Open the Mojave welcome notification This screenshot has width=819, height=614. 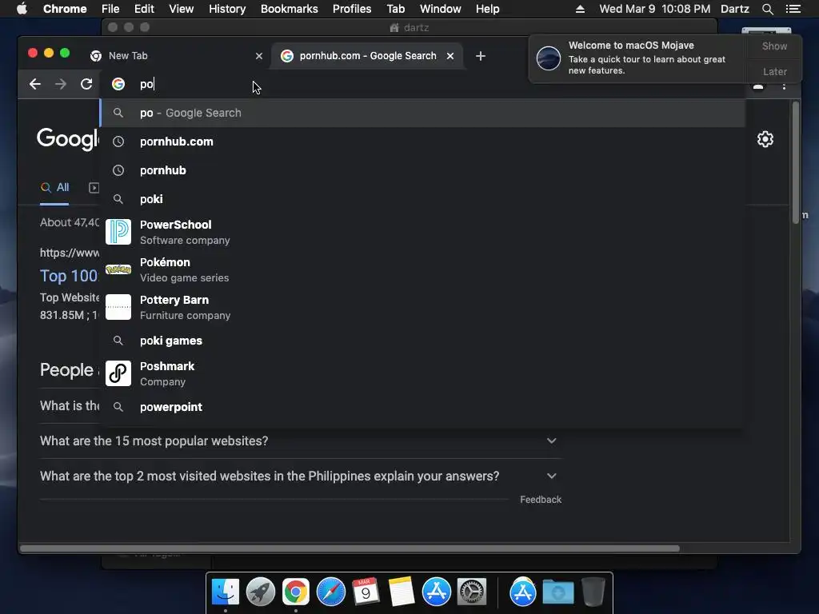637,58
